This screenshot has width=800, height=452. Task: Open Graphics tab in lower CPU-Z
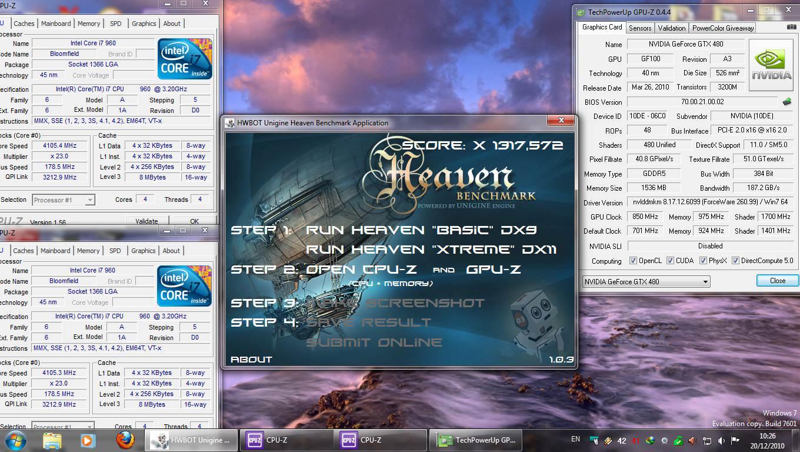[144, 251]
